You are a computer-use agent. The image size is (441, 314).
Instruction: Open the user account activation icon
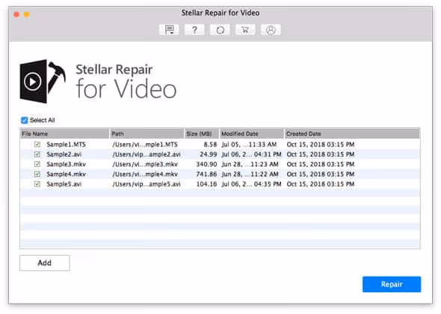(271, 30)
